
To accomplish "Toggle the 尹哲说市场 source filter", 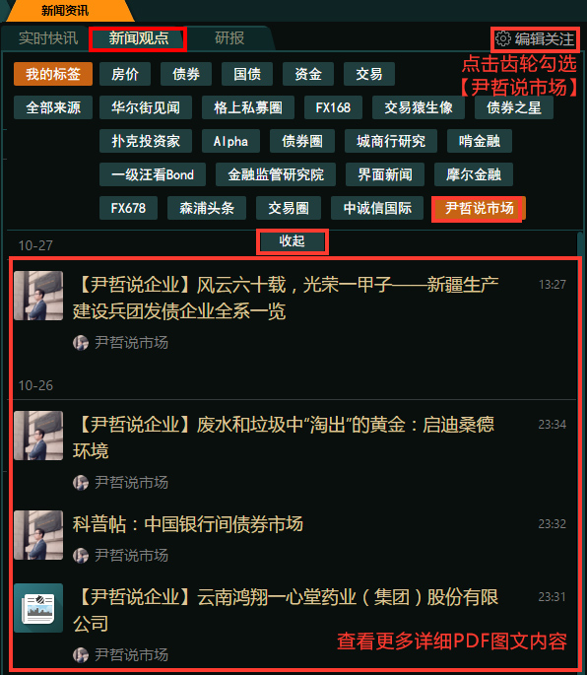I will (479, 208).
